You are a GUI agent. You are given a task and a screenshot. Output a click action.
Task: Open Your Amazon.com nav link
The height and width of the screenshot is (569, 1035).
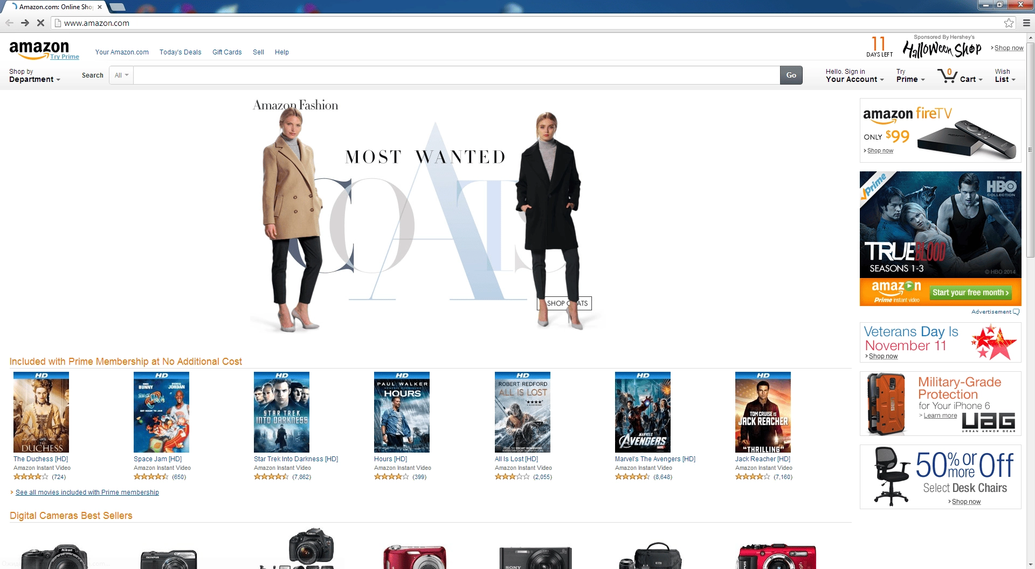coord(122,52)
